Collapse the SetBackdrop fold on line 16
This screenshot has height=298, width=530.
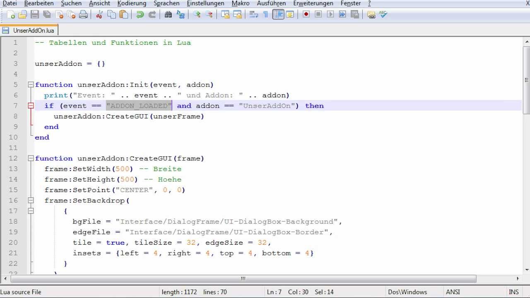click(x=31, y=200)
